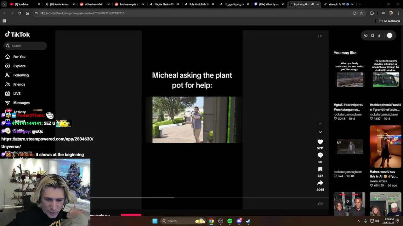Image resolution: width=403 pixels, height=226 pixels.
Task: Go back in browser history
Action: pyautogui.click(x=4, y=13)
